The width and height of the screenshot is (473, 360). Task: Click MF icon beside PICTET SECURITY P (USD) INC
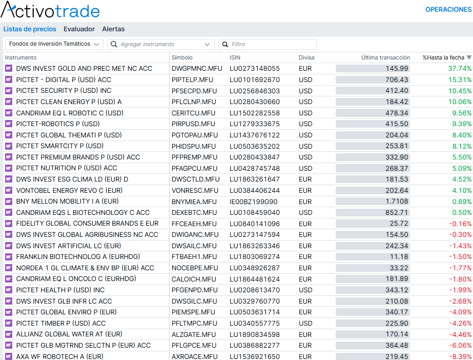pos(8,91)
